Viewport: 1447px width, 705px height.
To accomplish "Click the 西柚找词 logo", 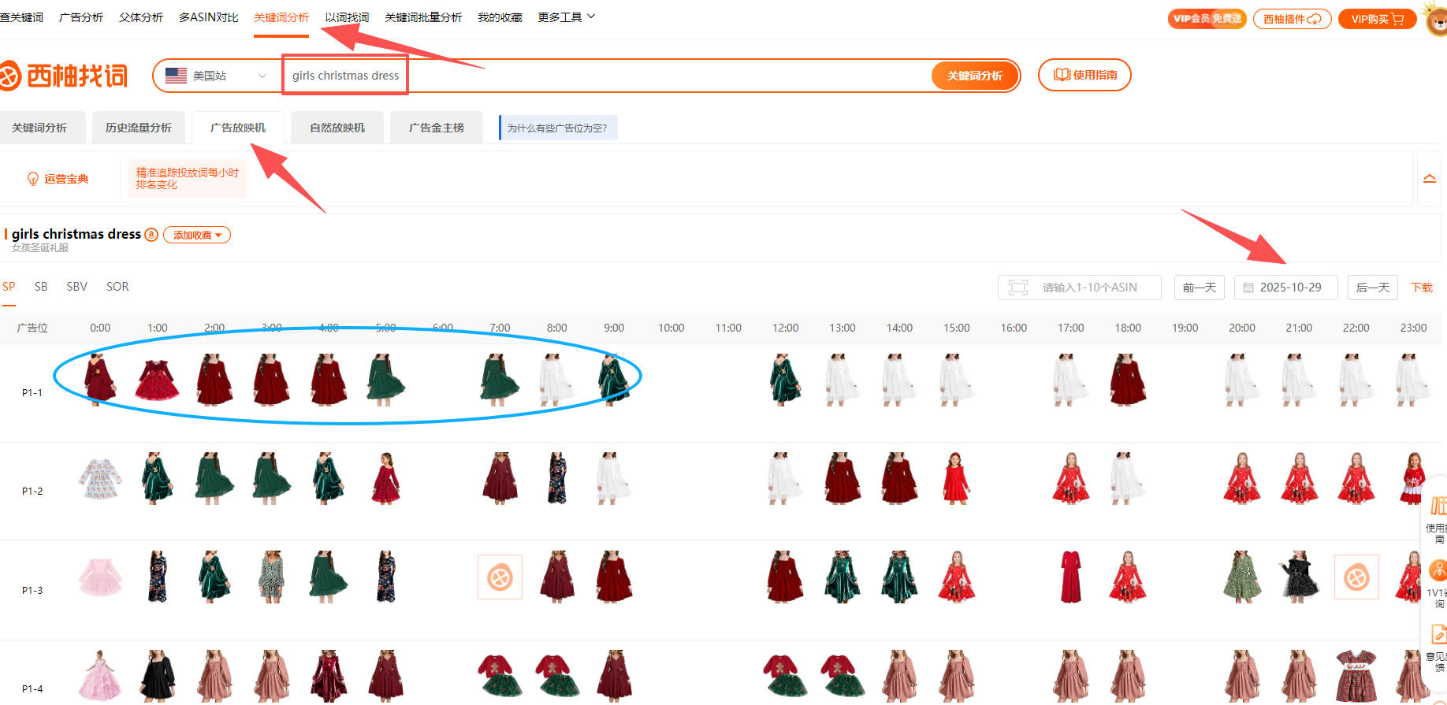I will click(x=65, y=76).
